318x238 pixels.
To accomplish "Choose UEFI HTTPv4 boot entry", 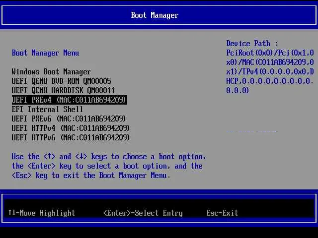I will 71,128.
